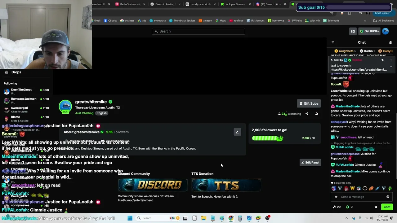Open the profile avatar menu
This screenshot has width=397, height=223.
point(386,31)
